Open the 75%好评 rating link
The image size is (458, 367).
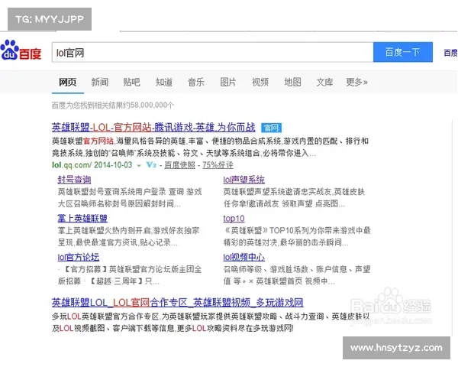218,165
